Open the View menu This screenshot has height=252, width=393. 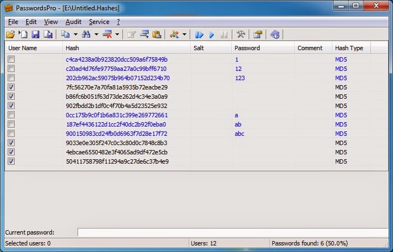point(51,22)
